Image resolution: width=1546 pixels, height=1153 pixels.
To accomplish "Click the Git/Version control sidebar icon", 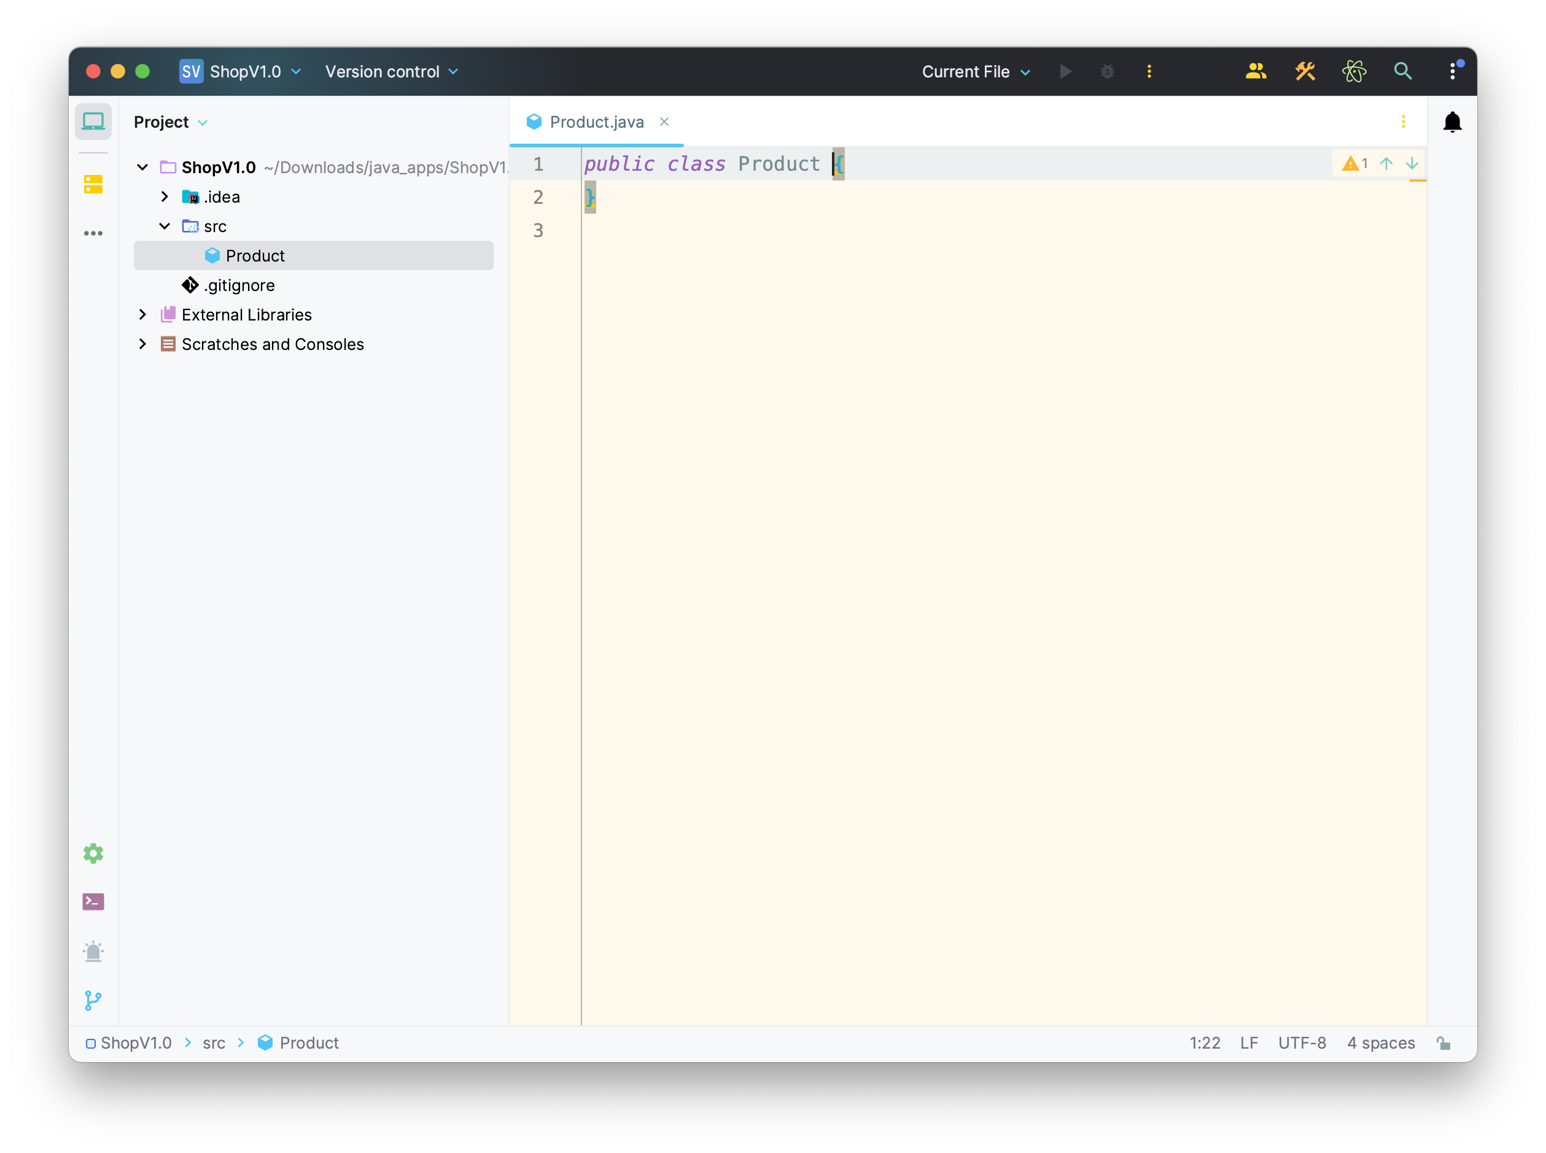I will (x=95, y=1000).
